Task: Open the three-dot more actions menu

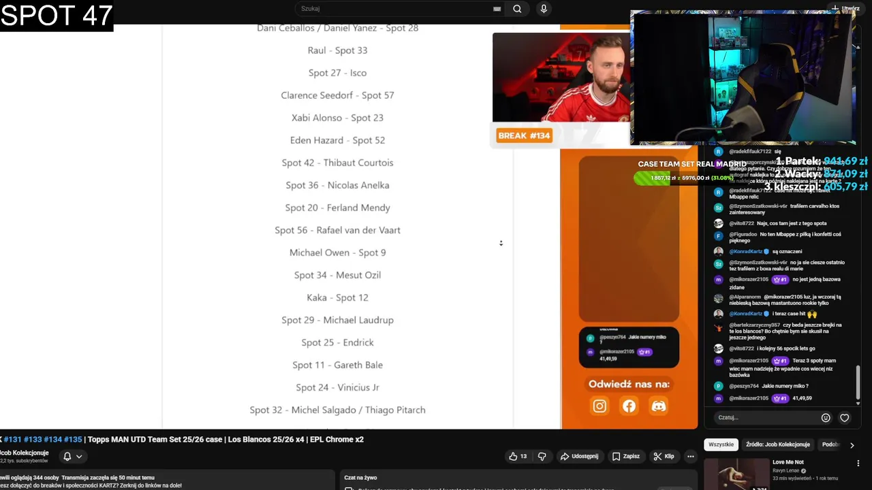Action: click(691, 456)
